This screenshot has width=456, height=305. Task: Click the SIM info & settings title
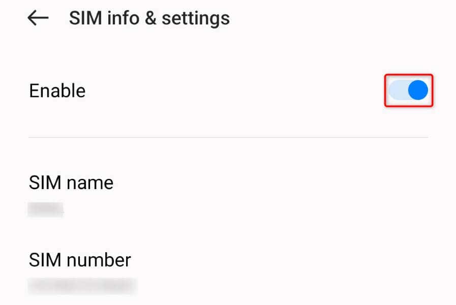tap(148, 18)
